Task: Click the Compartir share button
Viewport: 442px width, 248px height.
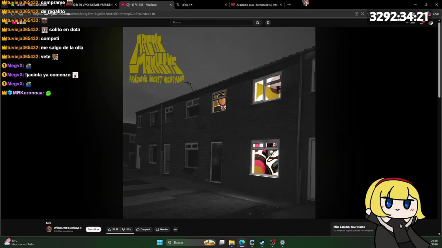Action: pyautogui.click(x=143, y=229)
